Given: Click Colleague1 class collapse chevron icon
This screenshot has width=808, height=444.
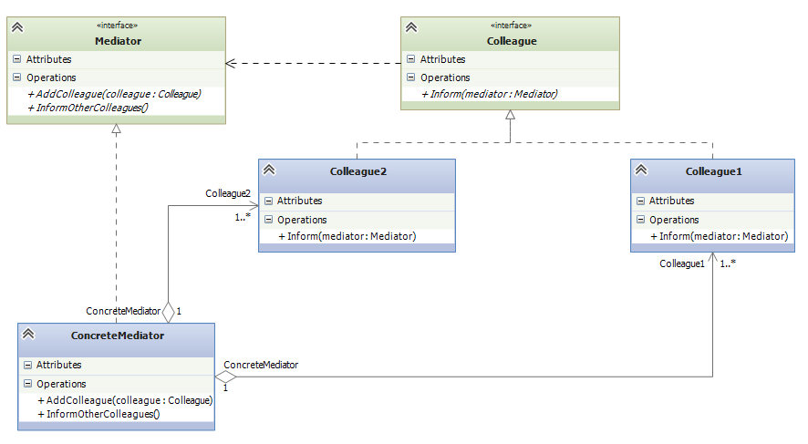Looking at the screenshot, I should (641, 170).
